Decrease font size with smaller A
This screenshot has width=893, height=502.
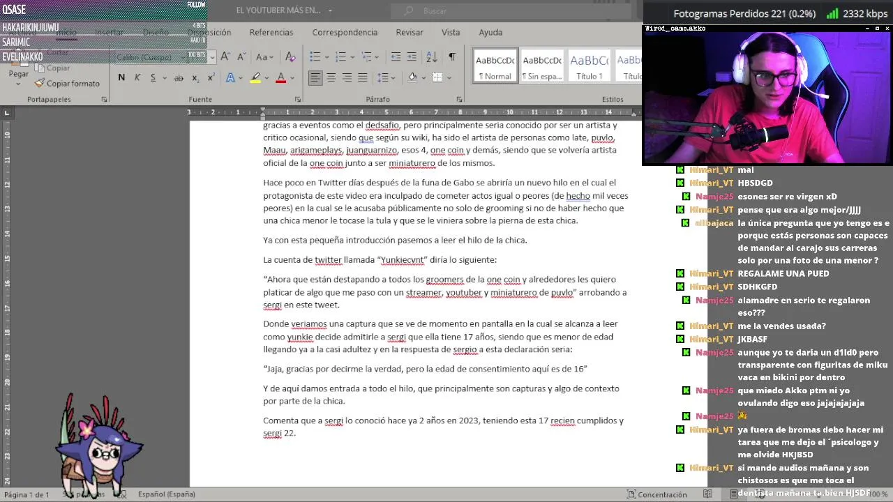point(241,57)
